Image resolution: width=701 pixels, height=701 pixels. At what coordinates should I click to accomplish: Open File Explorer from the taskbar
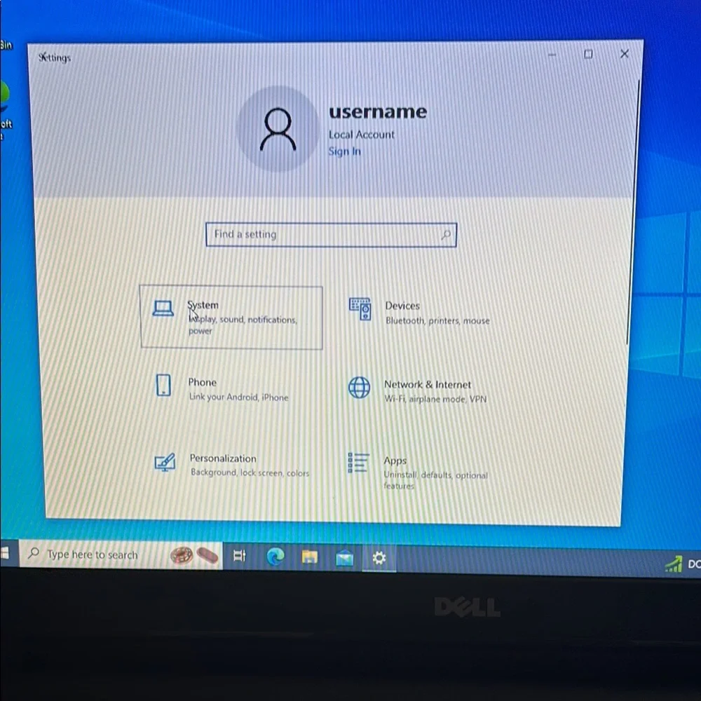[309, 557]
